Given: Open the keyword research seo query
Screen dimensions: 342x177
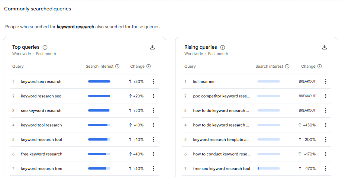Looking at the screenshot, I should click(x=41, y=96).
